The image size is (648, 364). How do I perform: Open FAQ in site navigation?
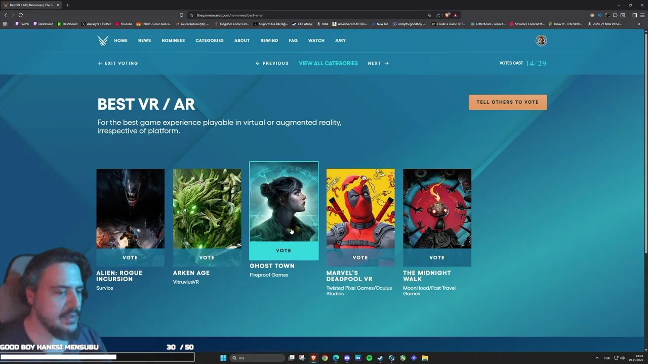(x=293, y=40)
